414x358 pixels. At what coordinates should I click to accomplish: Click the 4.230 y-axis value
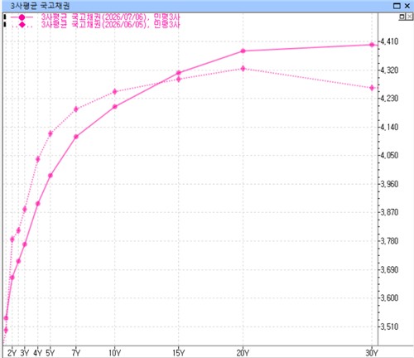point(389,99)
